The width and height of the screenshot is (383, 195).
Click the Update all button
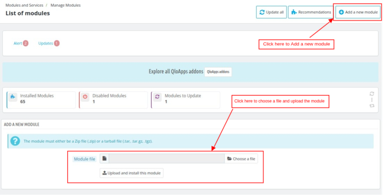point(271,12)
